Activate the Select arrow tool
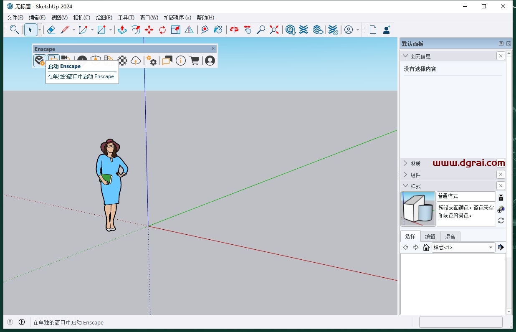The width and height of the screenshot is (516, 332). [x=30, y=30]
